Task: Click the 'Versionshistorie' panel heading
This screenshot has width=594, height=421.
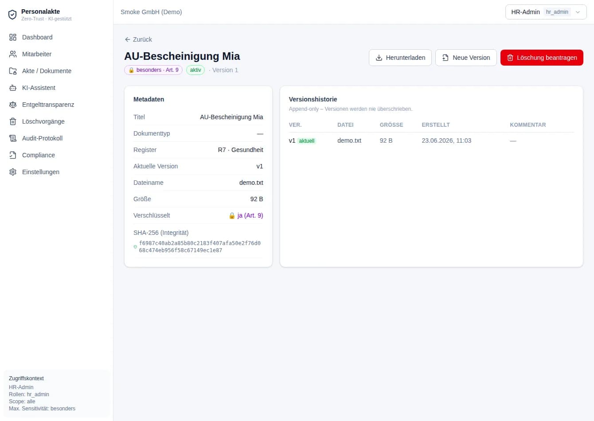Action: tap(313, 99)
